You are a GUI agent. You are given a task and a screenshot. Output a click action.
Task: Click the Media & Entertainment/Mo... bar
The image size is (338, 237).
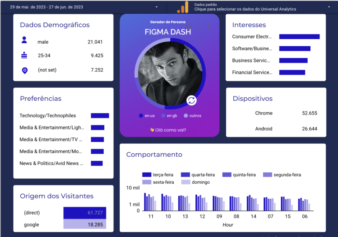[97, 151]
